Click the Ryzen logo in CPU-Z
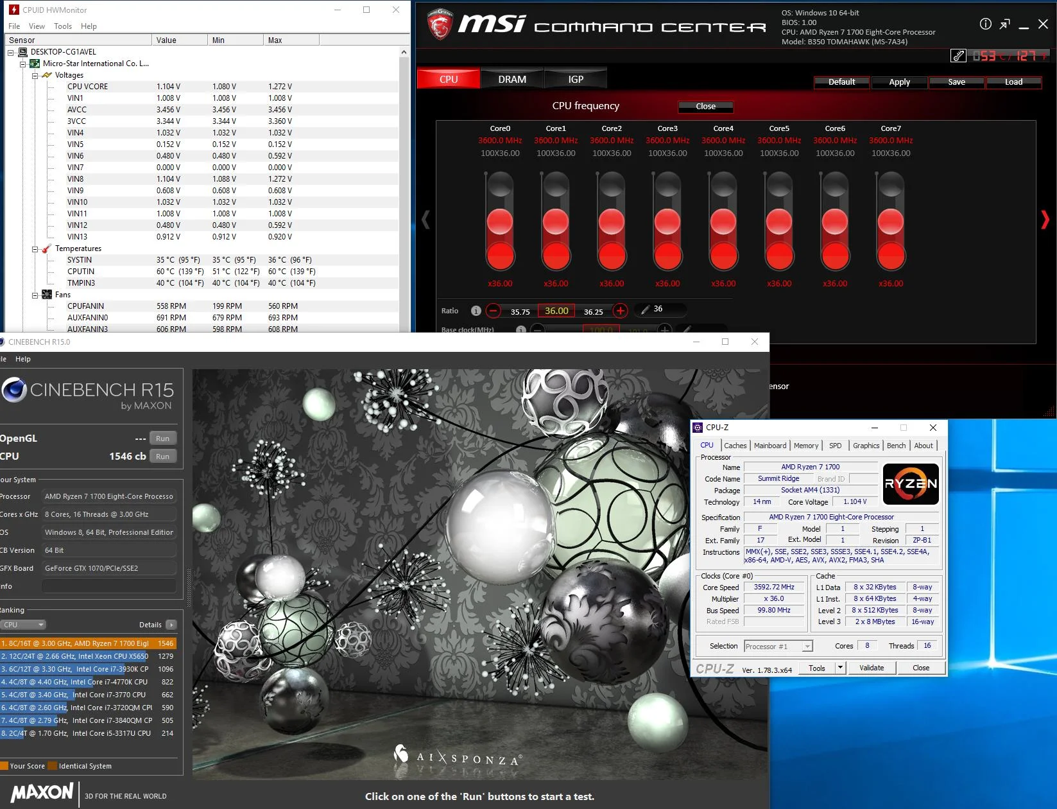Image resolution: width=1057 pixels, height=809 pixels. 911,484
